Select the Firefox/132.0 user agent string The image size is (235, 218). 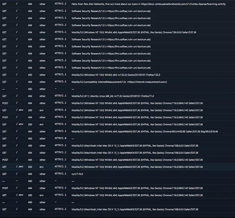116,75
